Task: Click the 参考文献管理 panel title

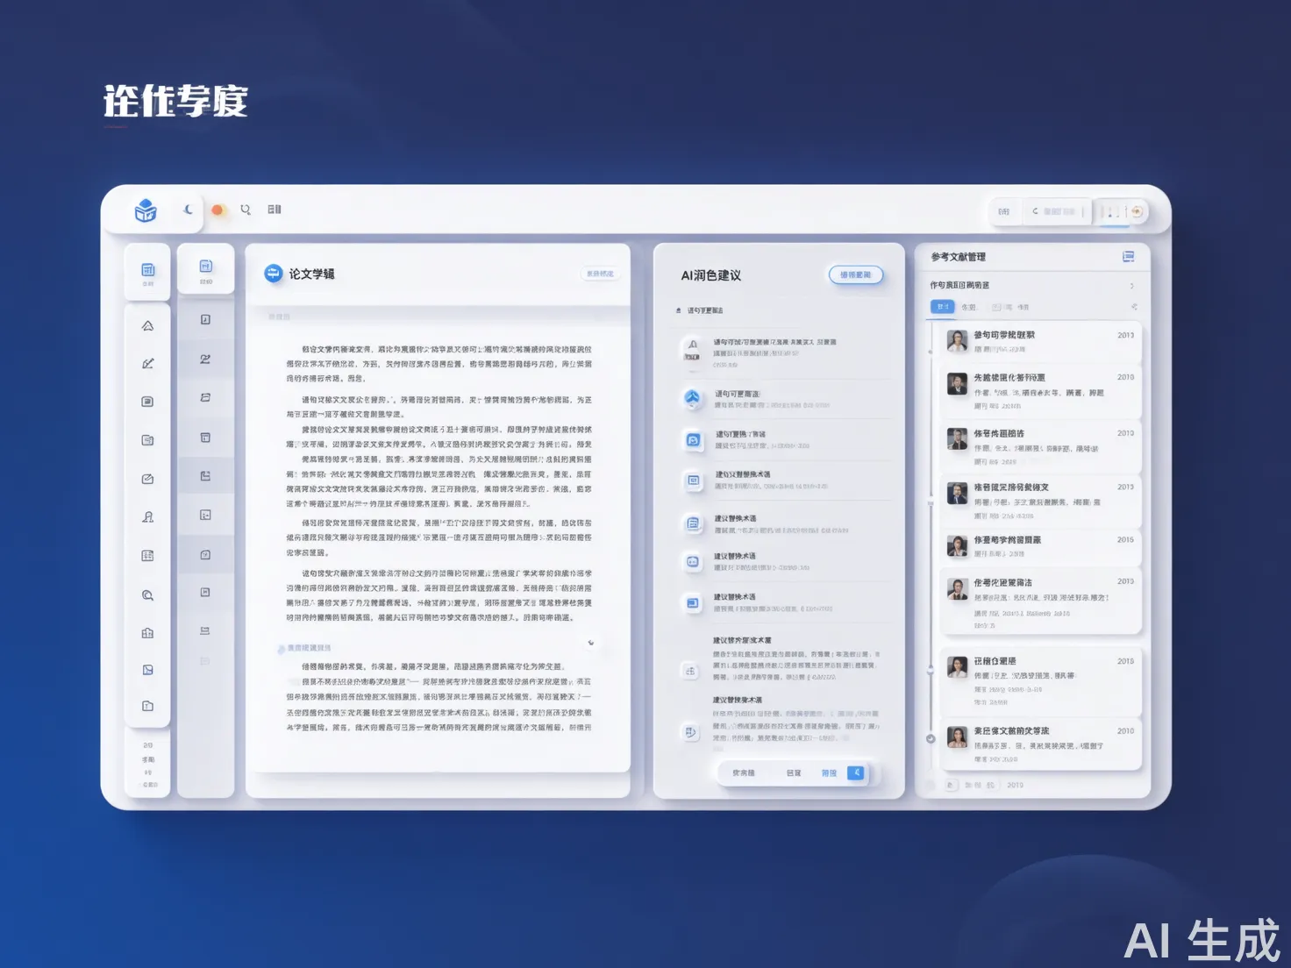Action: click(x=959, y=257)
